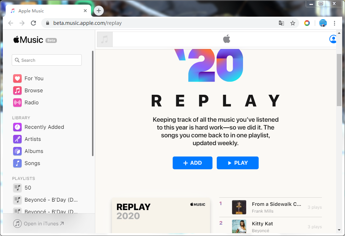Click inside the Search field
The height and width of the screenshot is (236, 345).
click(x=47, y=60)
